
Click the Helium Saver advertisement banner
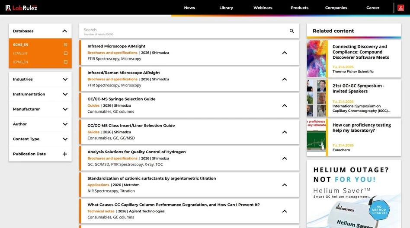[354, 194]
